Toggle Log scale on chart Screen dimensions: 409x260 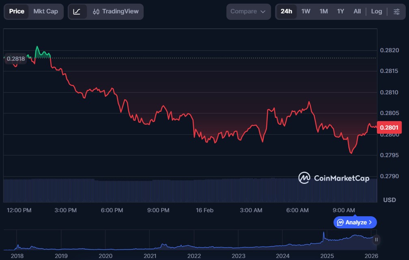click(377, 11)
